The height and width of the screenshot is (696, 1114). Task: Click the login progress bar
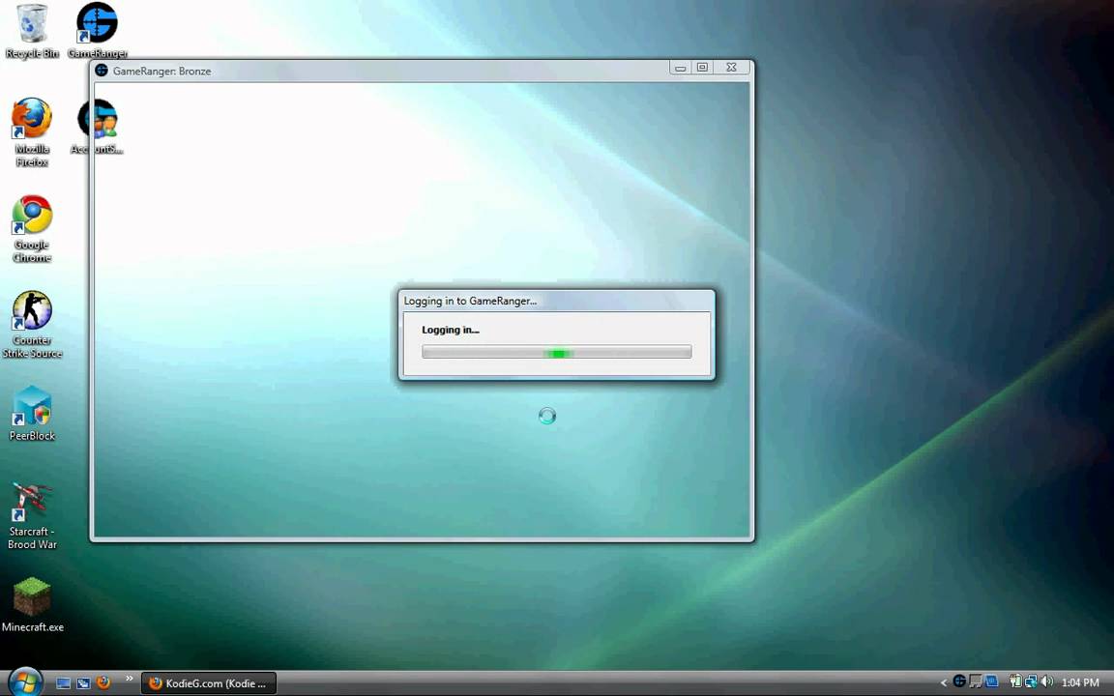pos(556,352)
